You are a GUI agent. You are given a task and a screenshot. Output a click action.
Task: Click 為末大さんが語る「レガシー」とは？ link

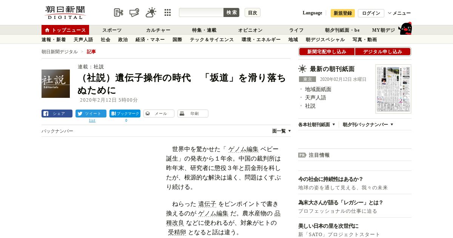(341, 202)
